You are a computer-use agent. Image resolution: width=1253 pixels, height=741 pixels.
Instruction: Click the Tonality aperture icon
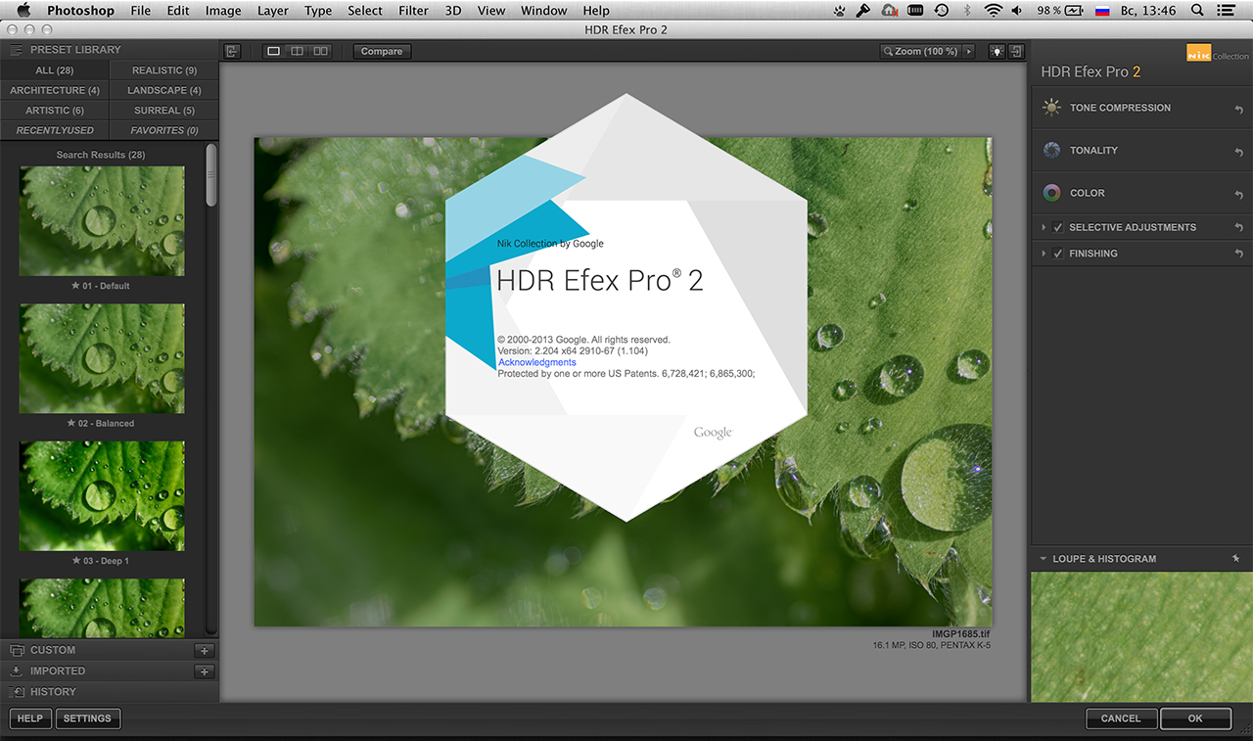[x=1051, y=151]
